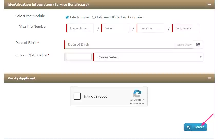Click the Identification Information header title

[x=48, y=4]
